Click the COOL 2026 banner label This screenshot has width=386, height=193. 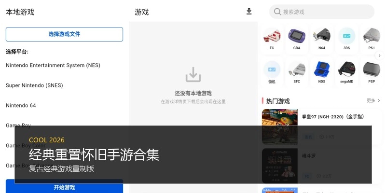pos(46,140)
